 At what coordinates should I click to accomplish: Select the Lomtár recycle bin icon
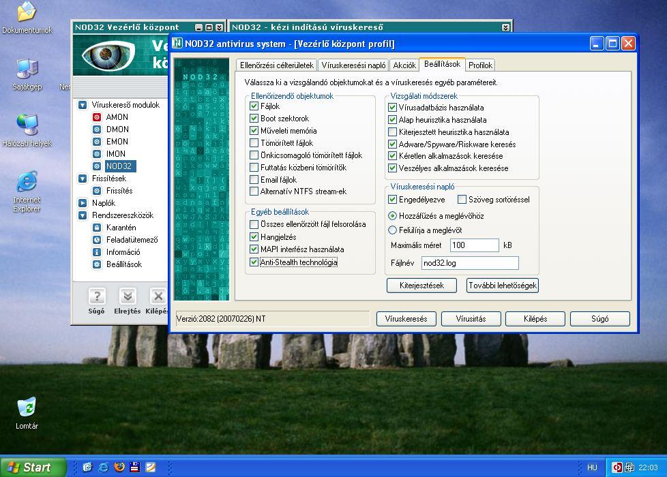pos(27,413)
